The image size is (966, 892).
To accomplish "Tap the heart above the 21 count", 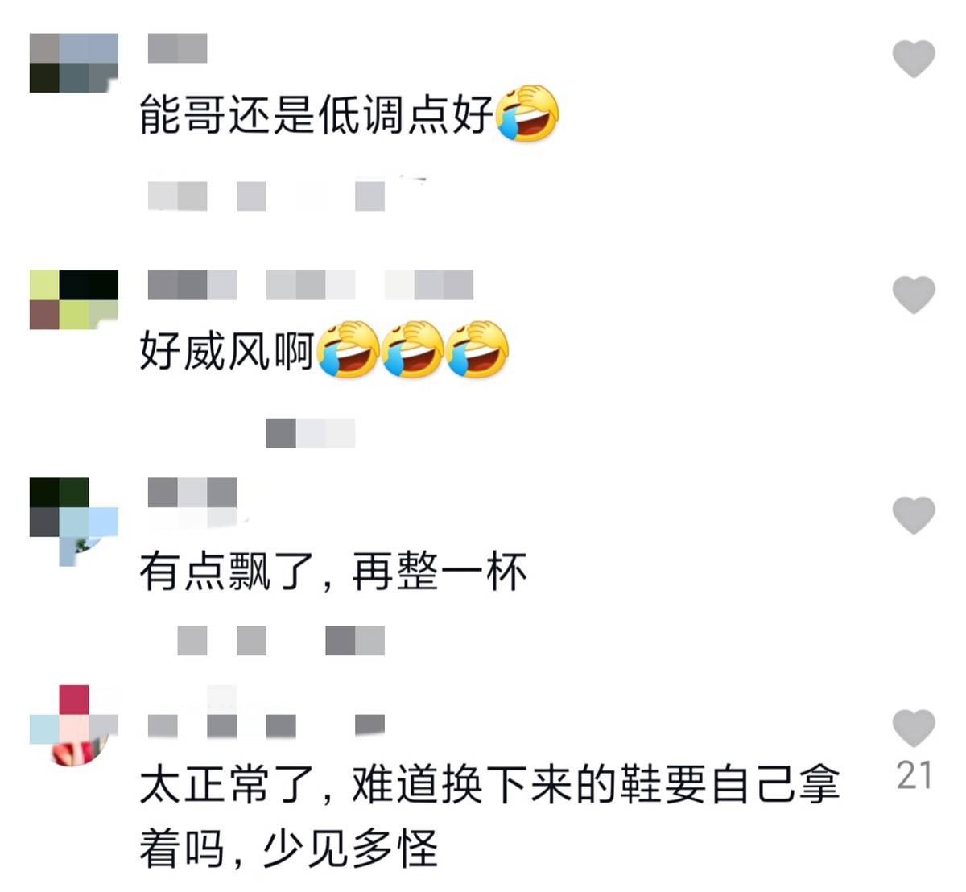I will [x=914, y=728].
